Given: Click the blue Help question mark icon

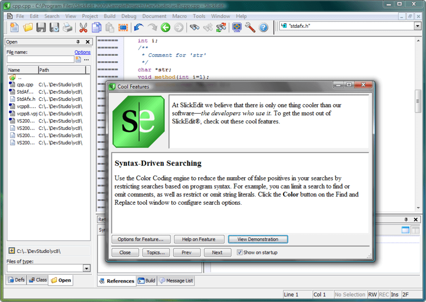Looking at the screenshot, I should point(263,27).
